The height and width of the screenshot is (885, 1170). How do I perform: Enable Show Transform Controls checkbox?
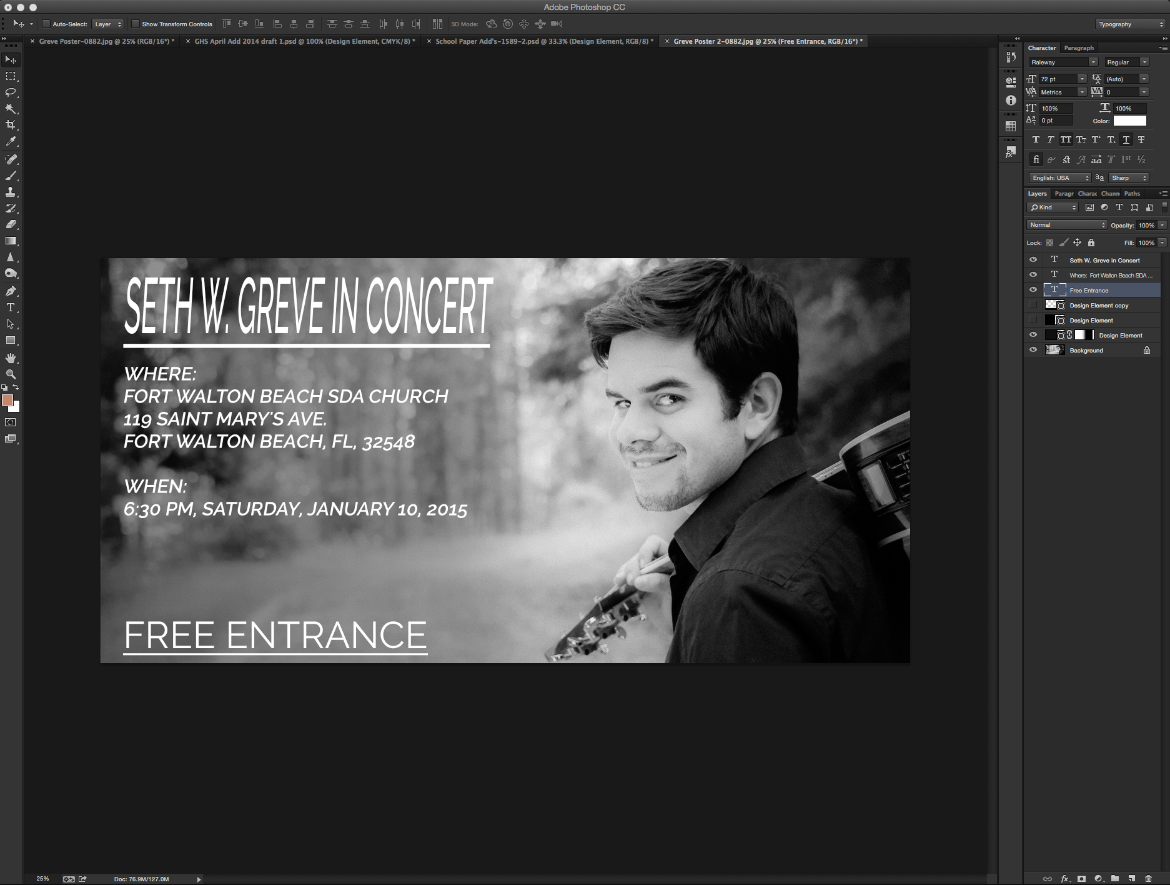point(135,24)
